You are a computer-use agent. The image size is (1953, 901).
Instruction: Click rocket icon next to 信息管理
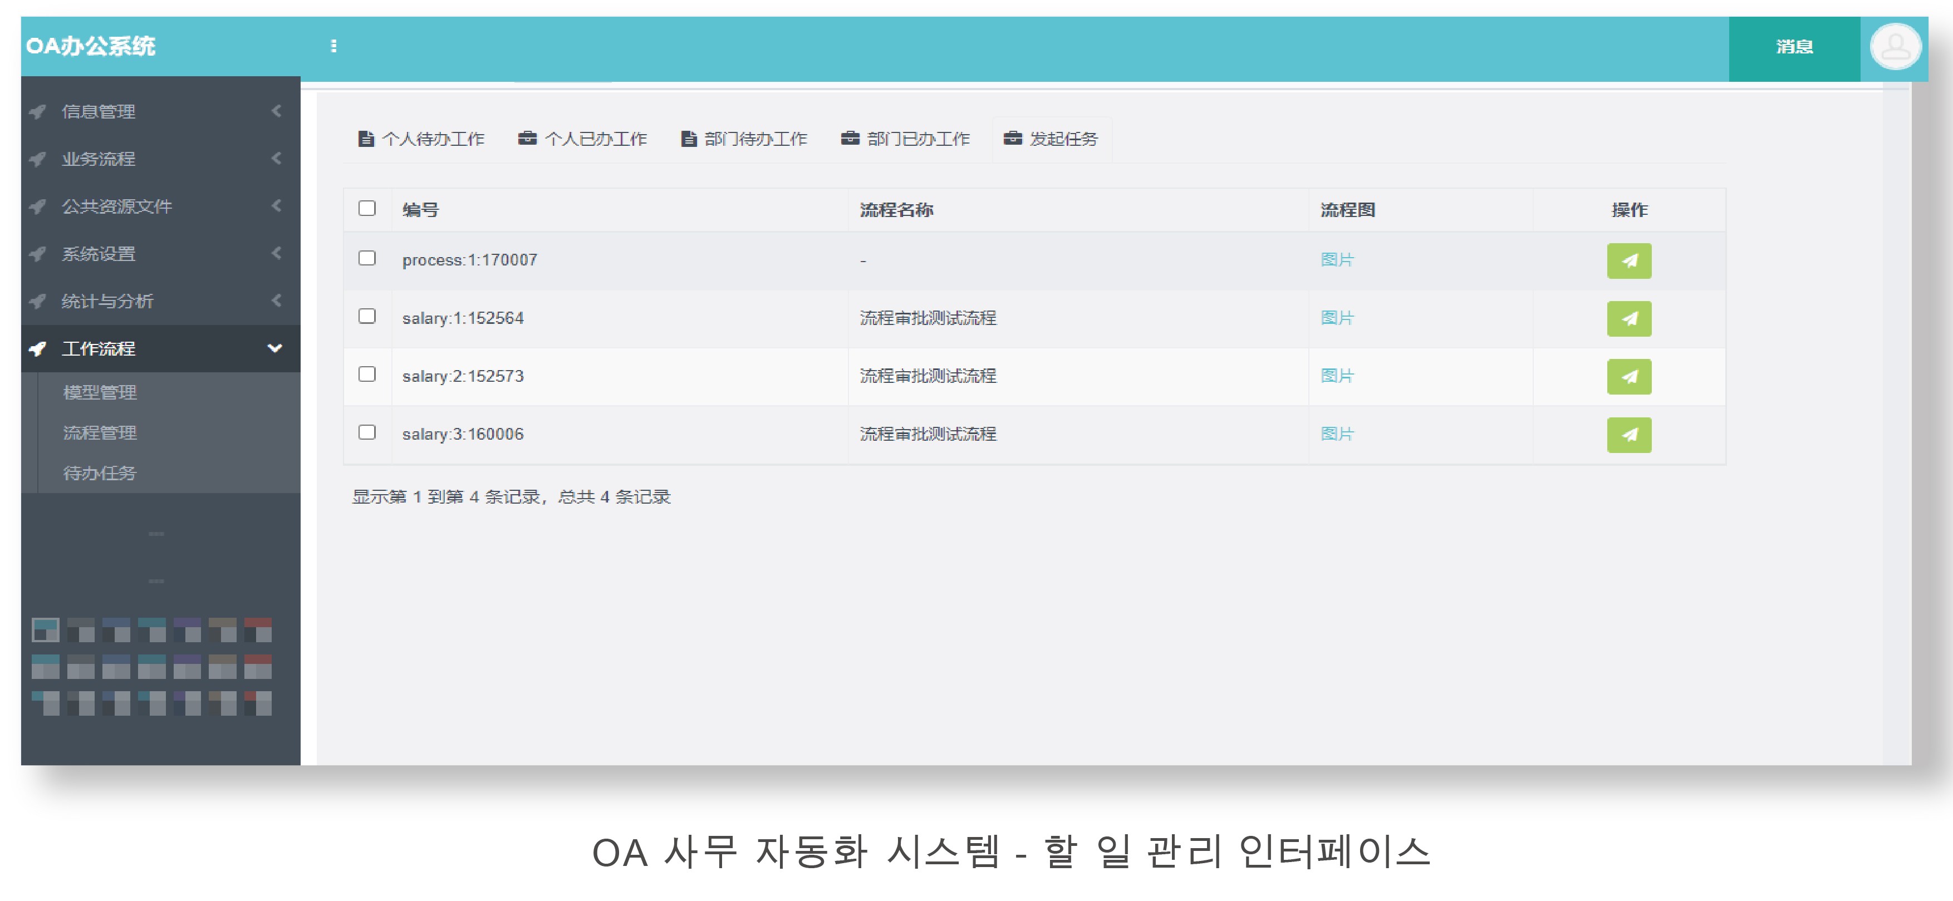point(38,112)
